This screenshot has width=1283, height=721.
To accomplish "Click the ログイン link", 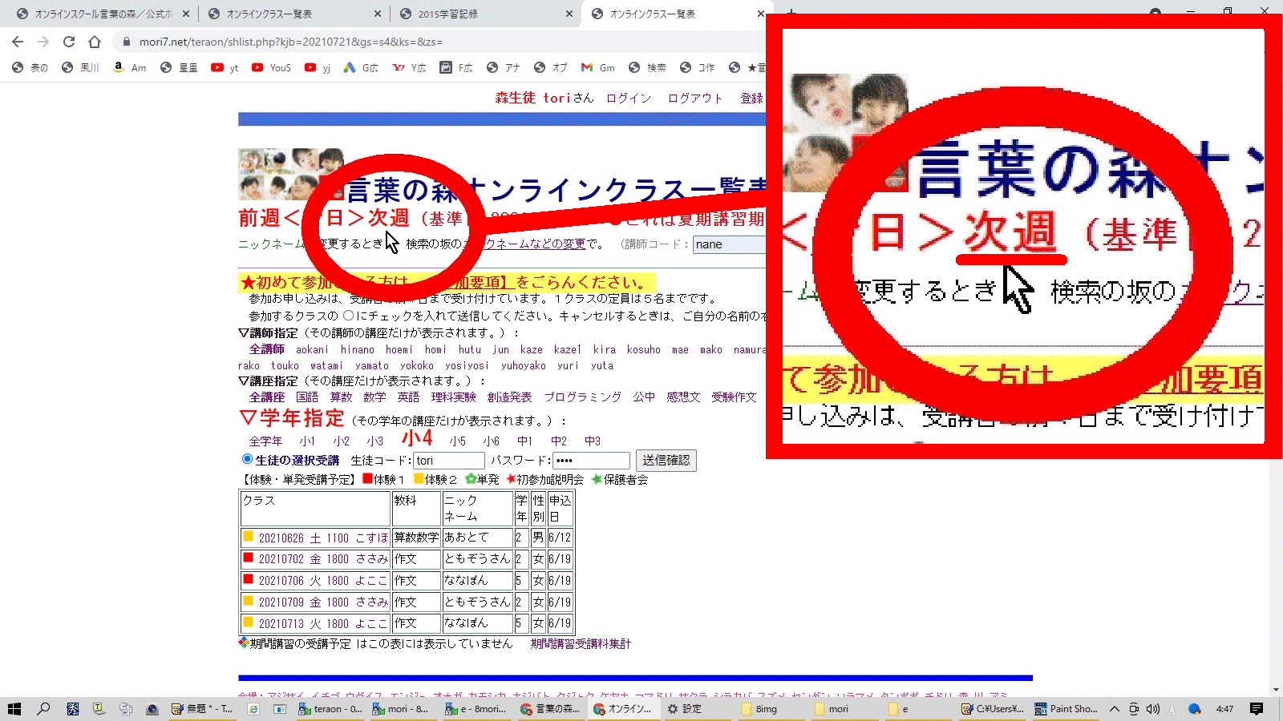I will (x=629, y=98).
